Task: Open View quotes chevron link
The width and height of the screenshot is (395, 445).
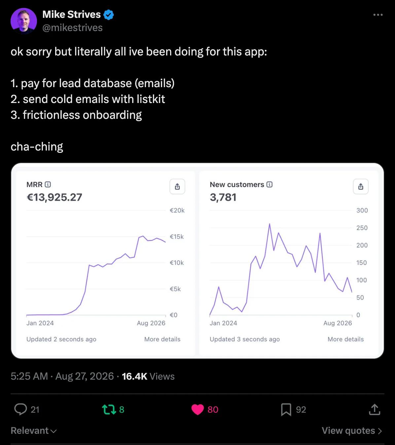Action: [x=352, y=430]
